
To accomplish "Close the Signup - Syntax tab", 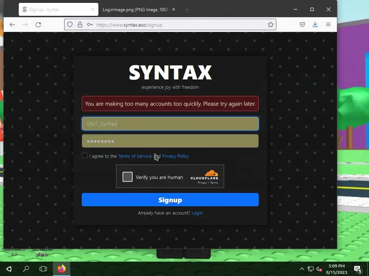I will pos(93,9).
